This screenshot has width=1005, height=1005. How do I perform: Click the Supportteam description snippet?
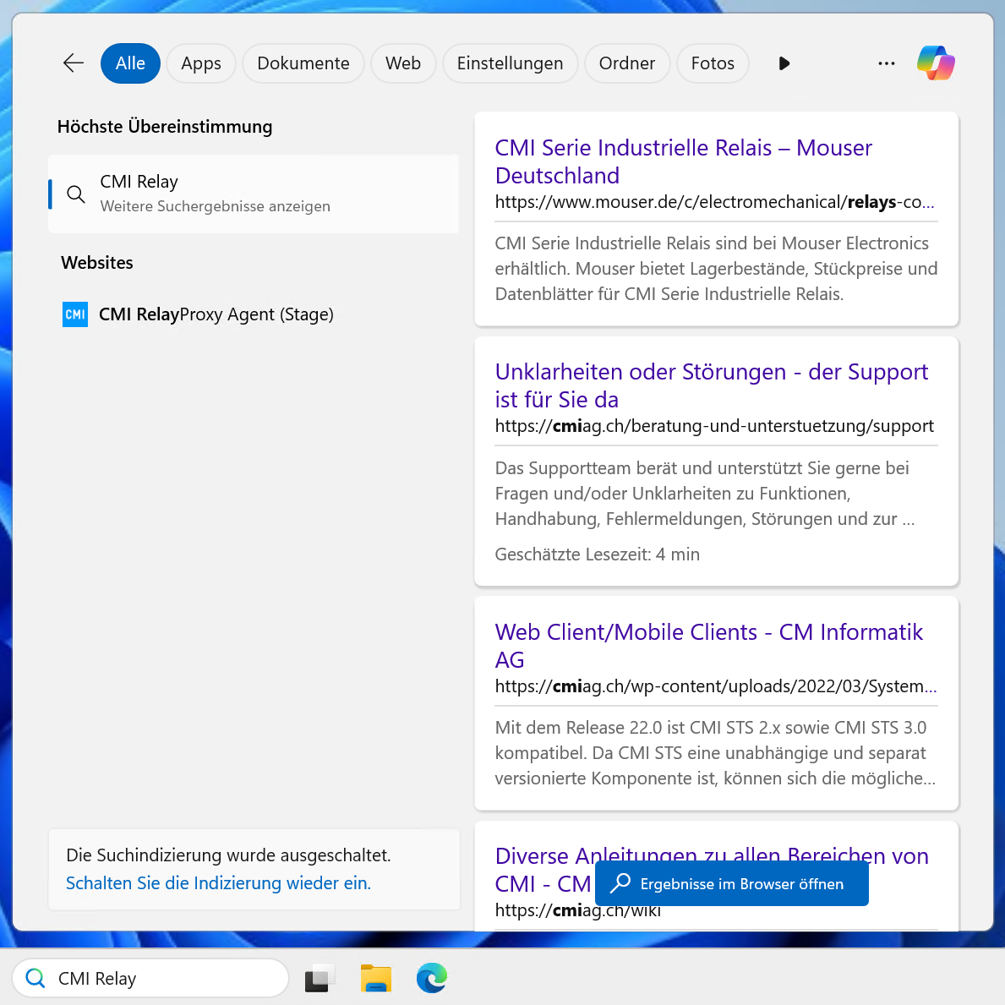(x=704, y=494)
